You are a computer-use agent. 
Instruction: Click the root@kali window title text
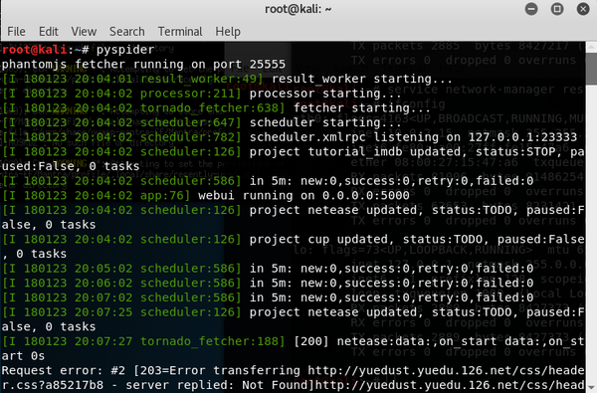click(x=298, y=9)
